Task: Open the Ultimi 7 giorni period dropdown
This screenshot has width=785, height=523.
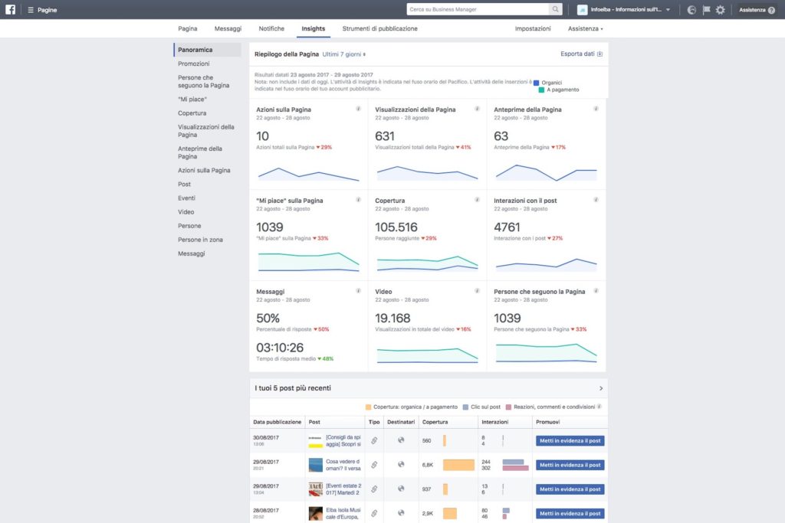Action: click(x=344, y=54)
